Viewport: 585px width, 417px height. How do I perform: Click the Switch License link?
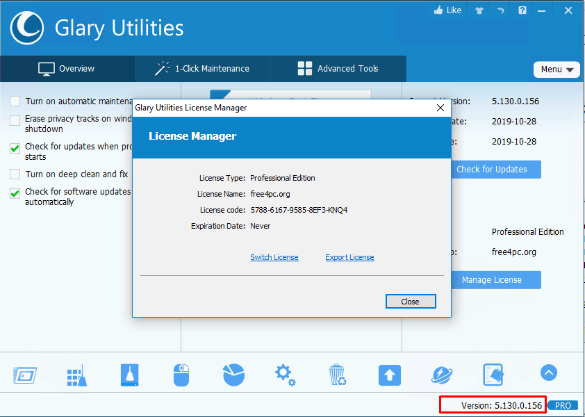(x=274, y=257)
